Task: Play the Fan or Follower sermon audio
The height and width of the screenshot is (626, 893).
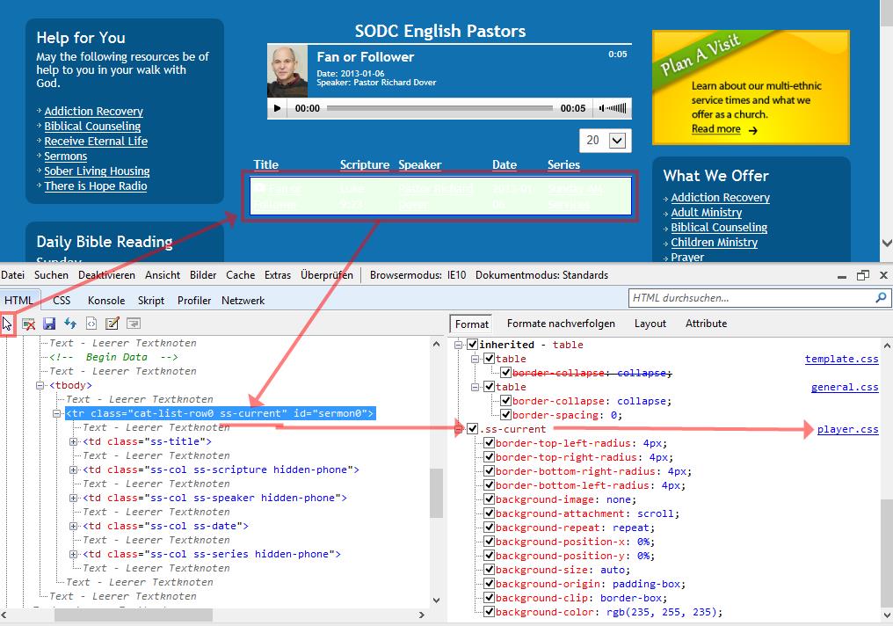Action: click(x=278, y=108)
